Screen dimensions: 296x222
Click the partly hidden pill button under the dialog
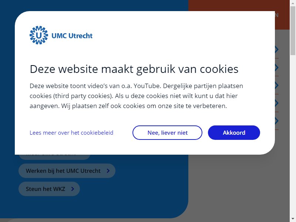[x=54, y=157]
